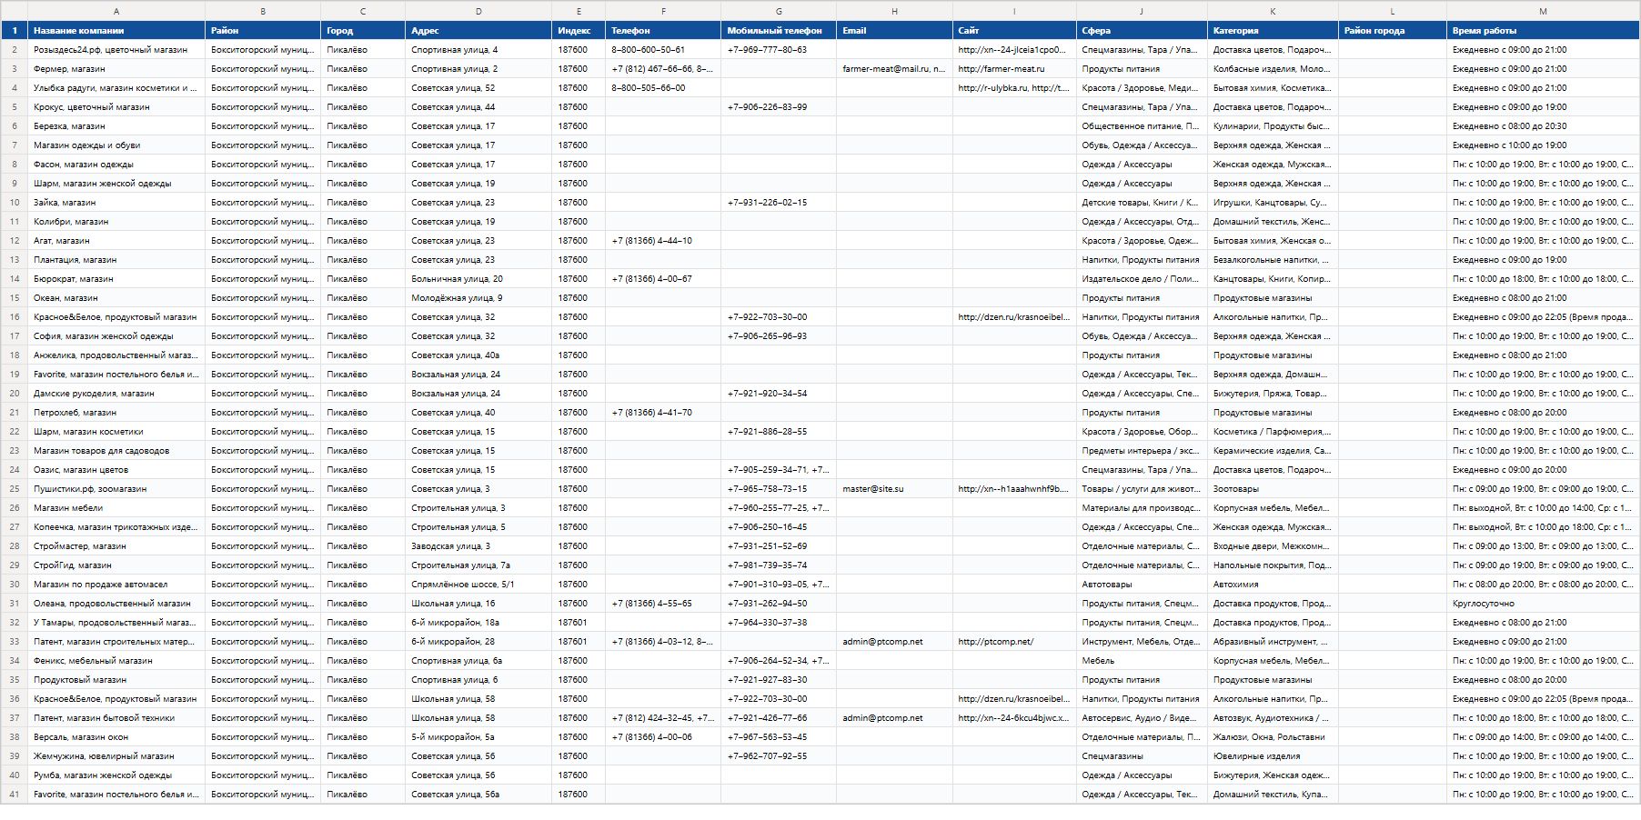Viewport: 1641px width, 820px height.
Task: Click address 'Спрямлённое шоссе, 5/1'
Action: [478, 585]
